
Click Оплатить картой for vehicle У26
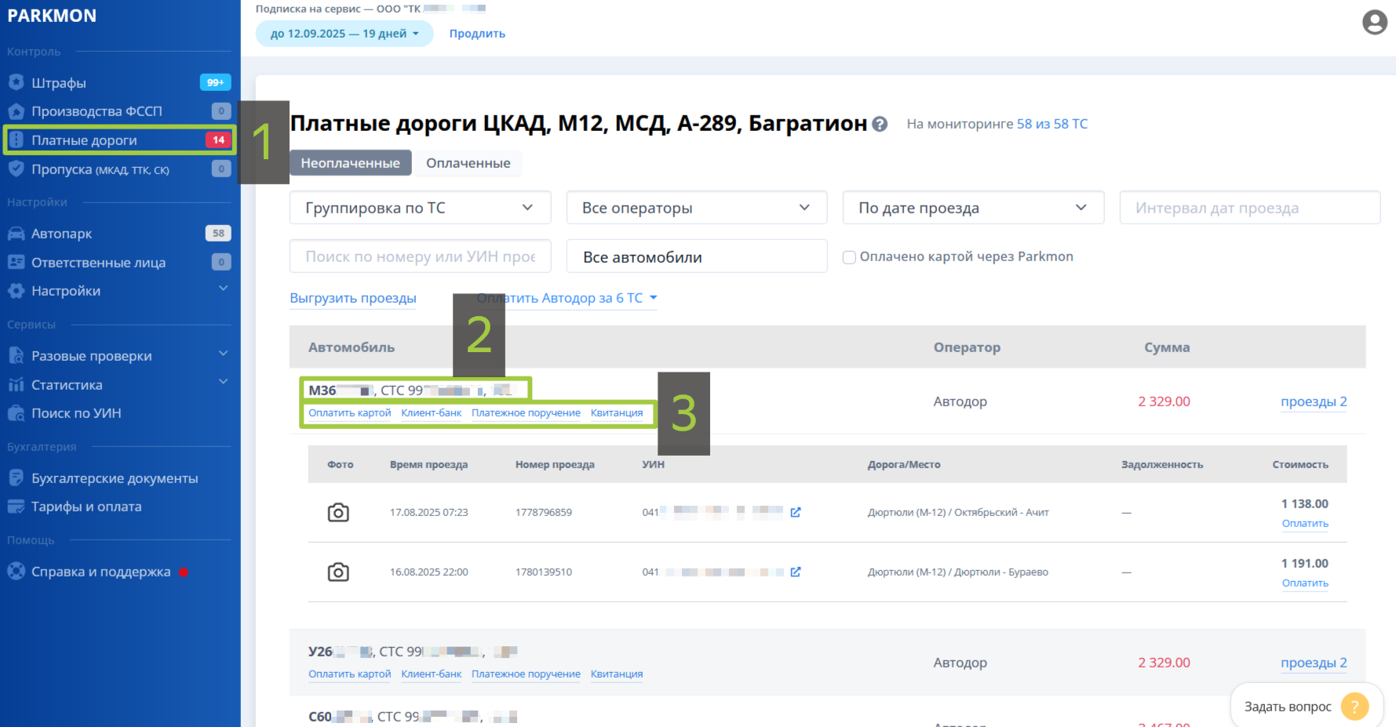tap(350, 674)
